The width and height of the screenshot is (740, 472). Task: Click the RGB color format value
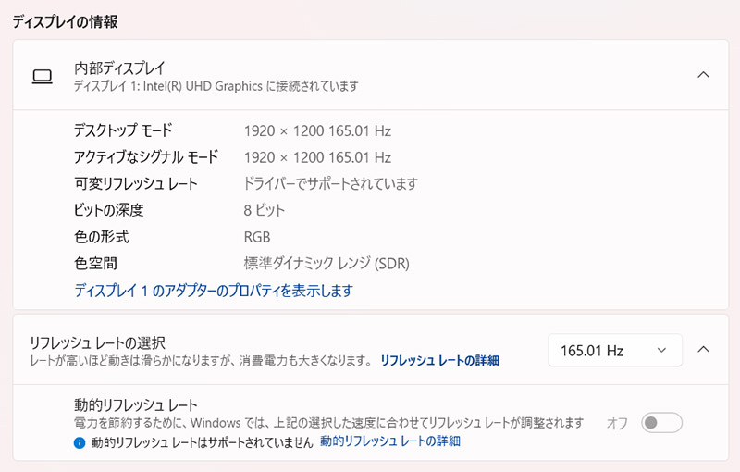coord(257,237)
